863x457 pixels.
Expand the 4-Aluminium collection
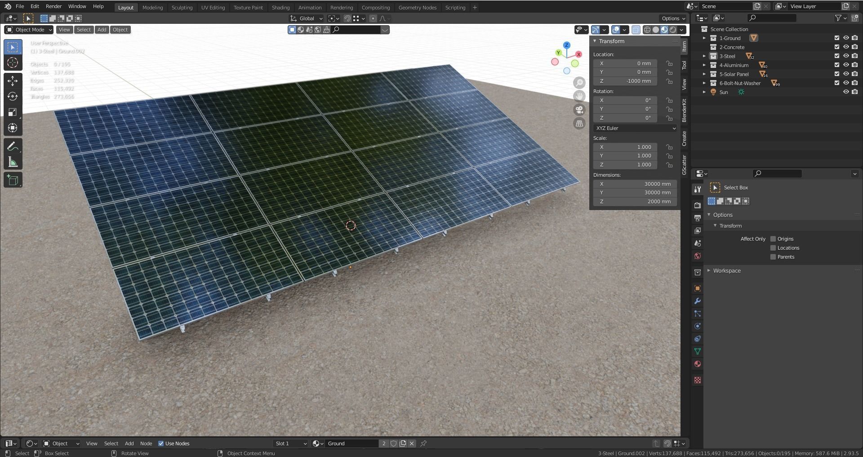[x=704, y=65]
